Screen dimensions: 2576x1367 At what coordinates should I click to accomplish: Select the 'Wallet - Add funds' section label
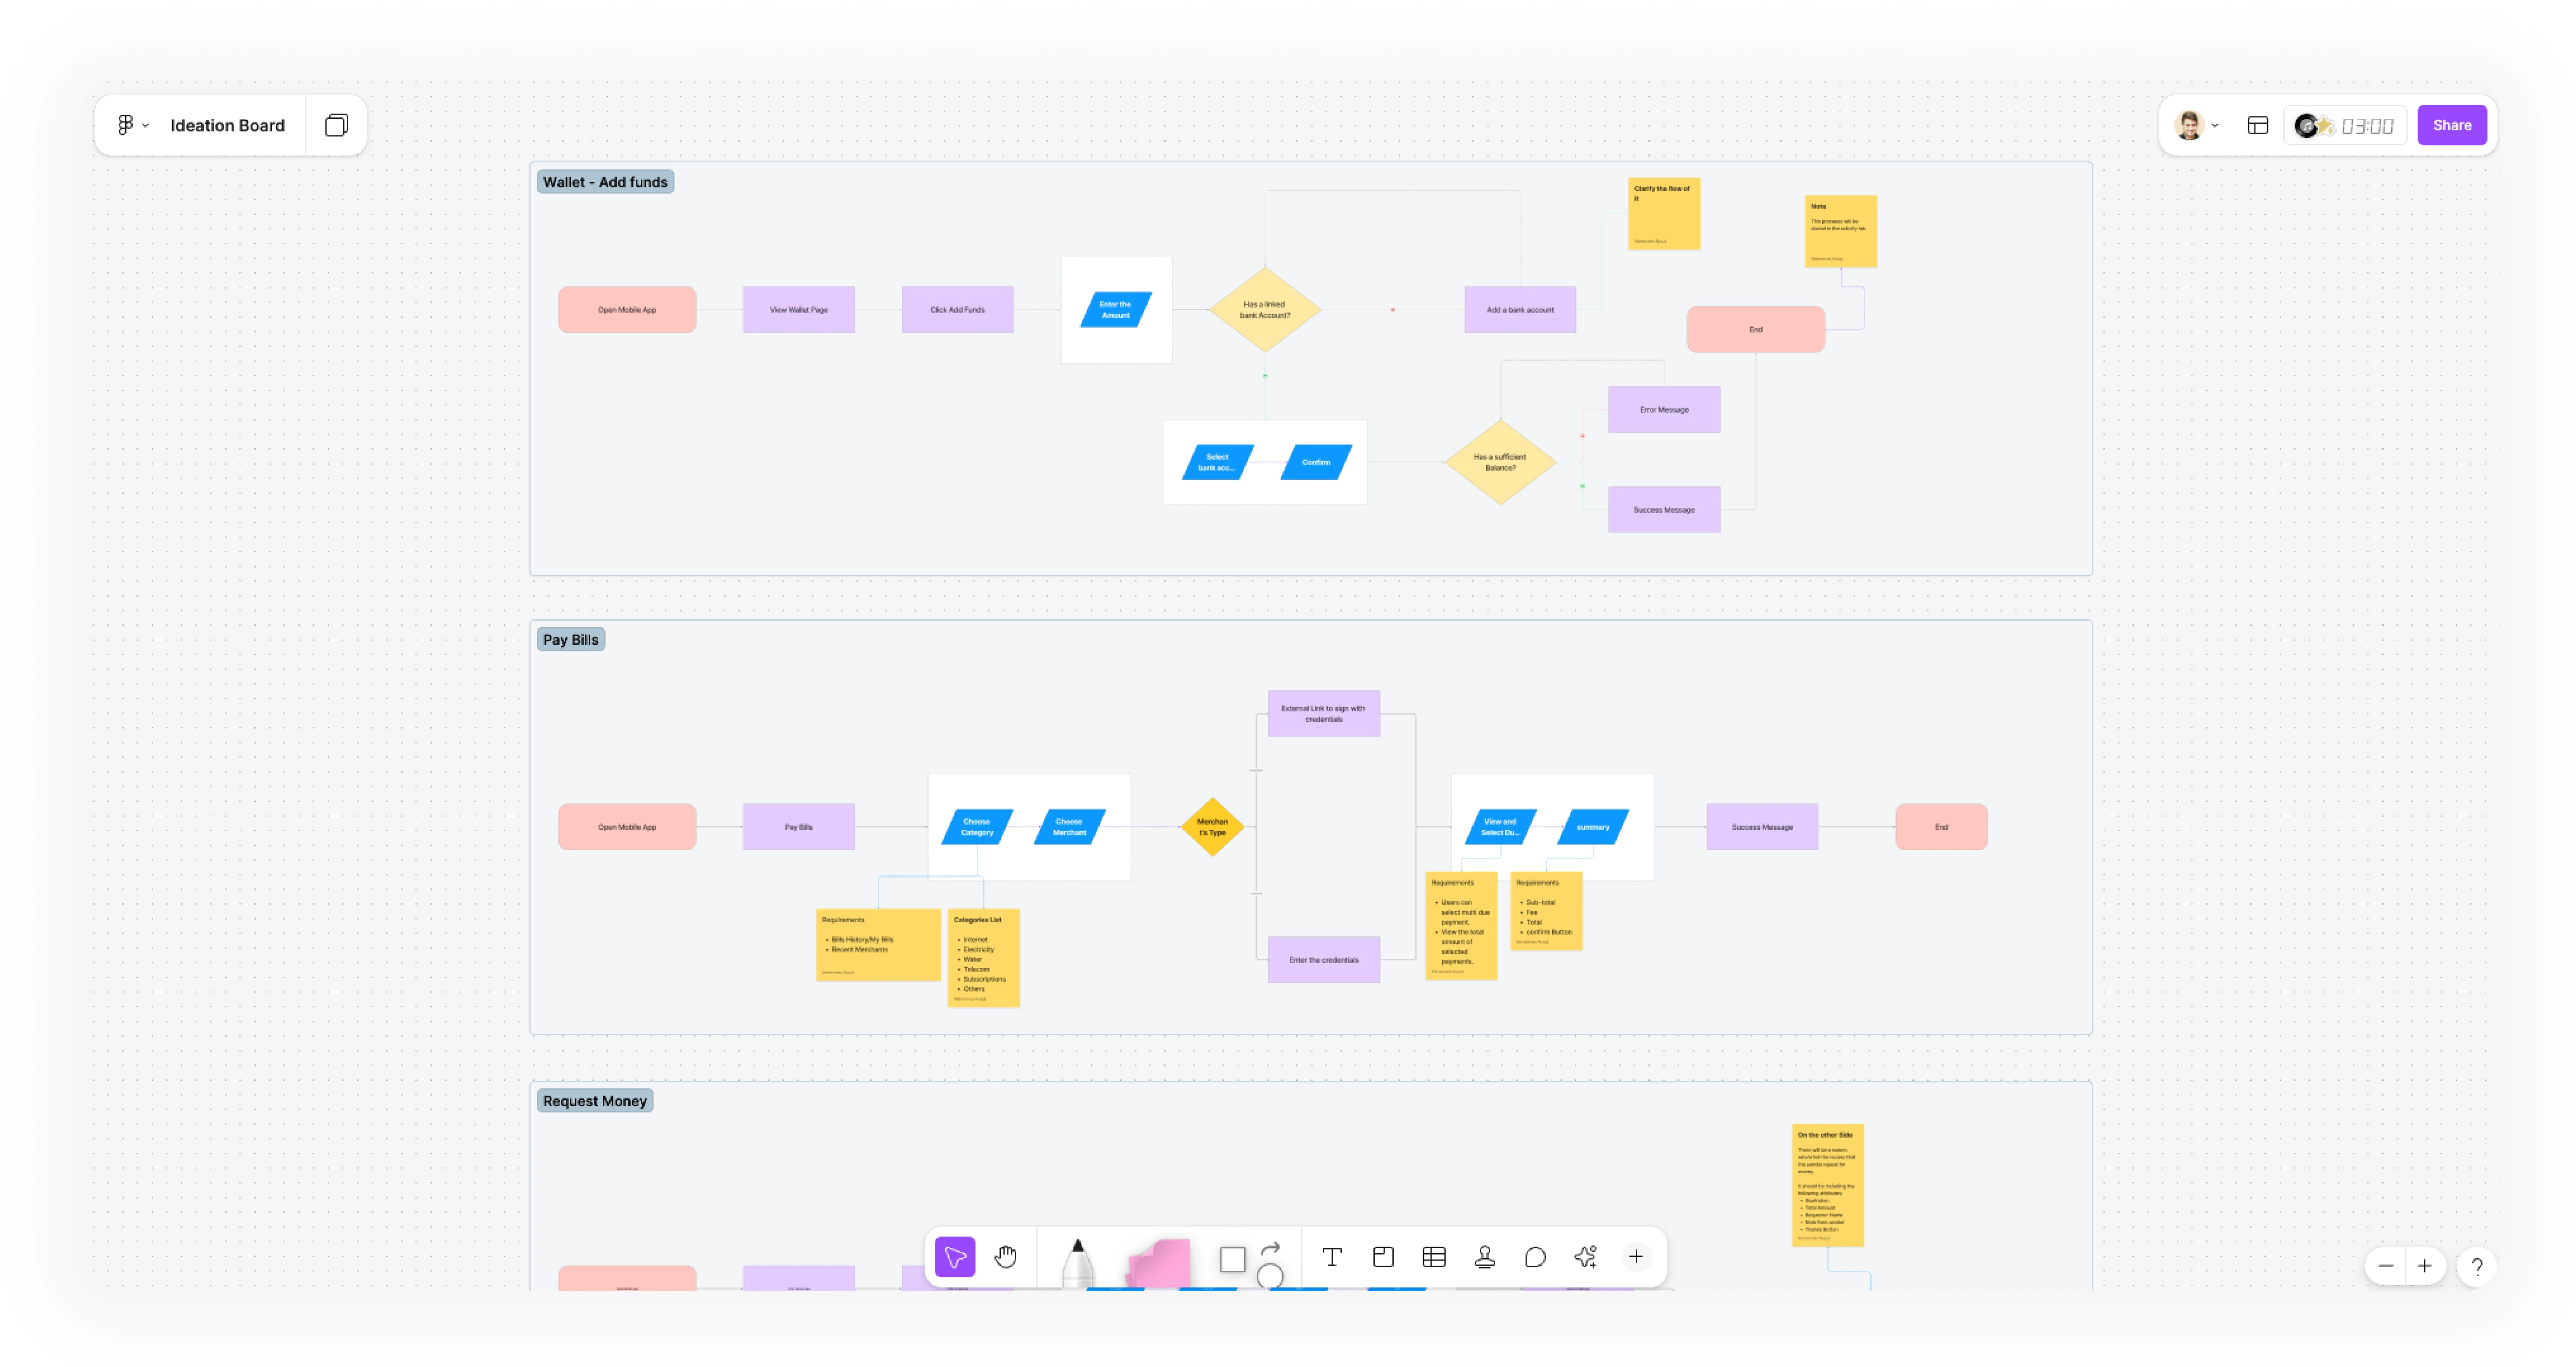[605, 182]
